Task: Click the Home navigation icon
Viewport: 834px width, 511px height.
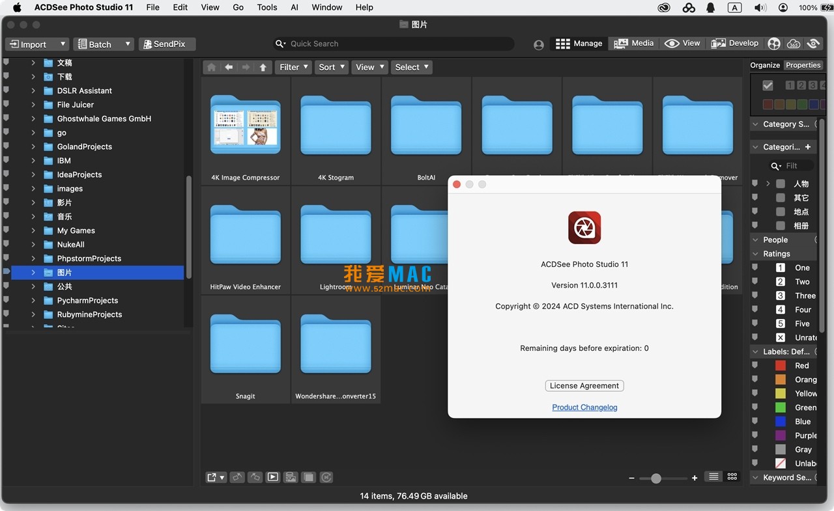Action: 210,67
